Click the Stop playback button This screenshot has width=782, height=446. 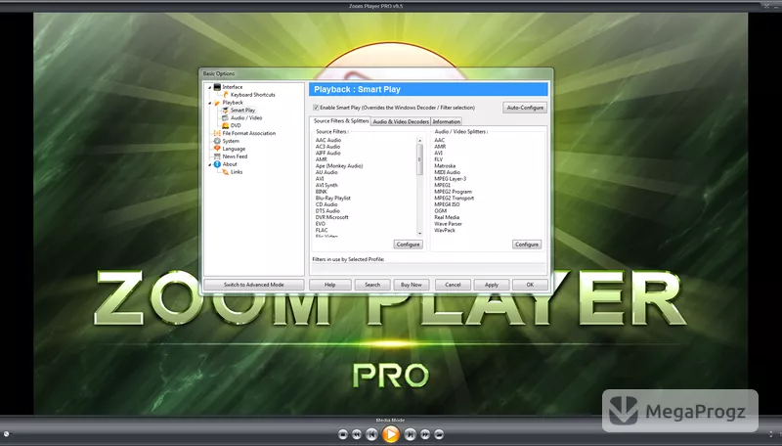tap(343, 434)
